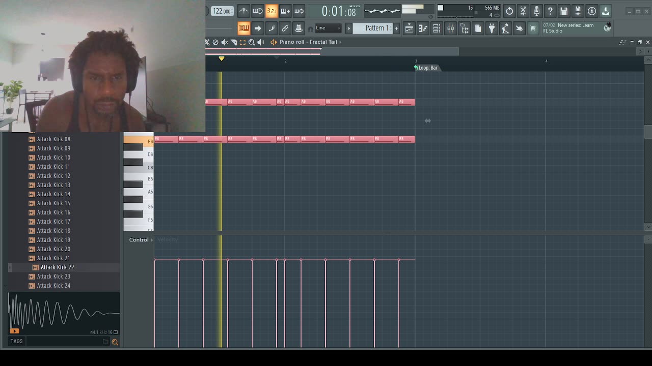Select Attack Kick 24 sample
Viewport: 652px width, 366px height.
pyautogui.click(x=53, y=286)
